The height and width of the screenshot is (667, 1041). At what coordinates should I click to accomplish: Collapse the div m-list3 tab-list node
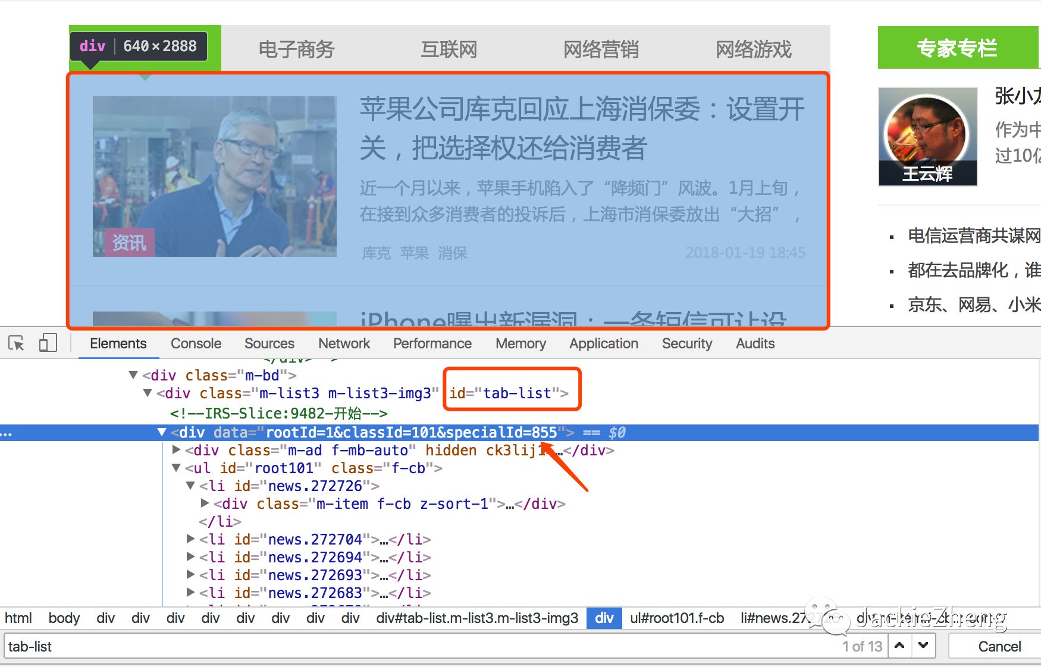(148, 393)
